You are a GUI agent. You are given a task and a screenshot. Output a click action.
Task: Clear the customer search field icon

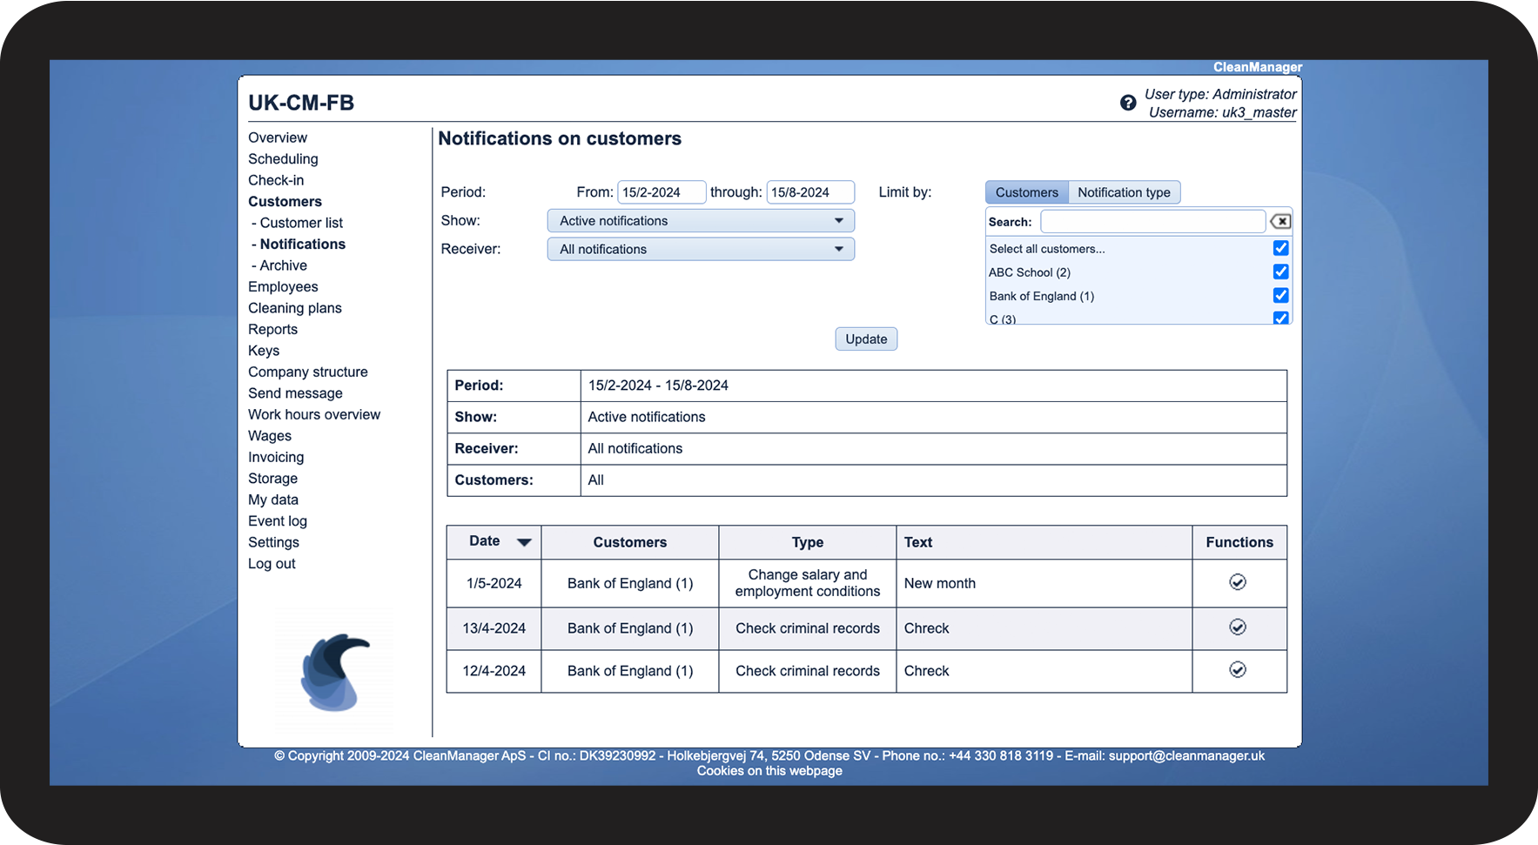click(1280, 221)
